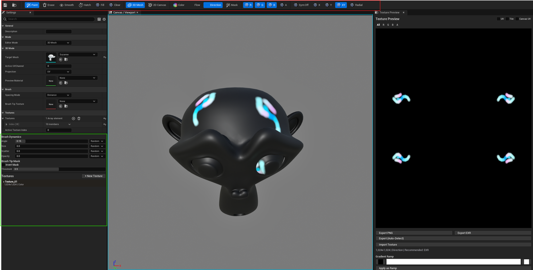Switch to 2D Canvas mode

(x=157, y=5)
